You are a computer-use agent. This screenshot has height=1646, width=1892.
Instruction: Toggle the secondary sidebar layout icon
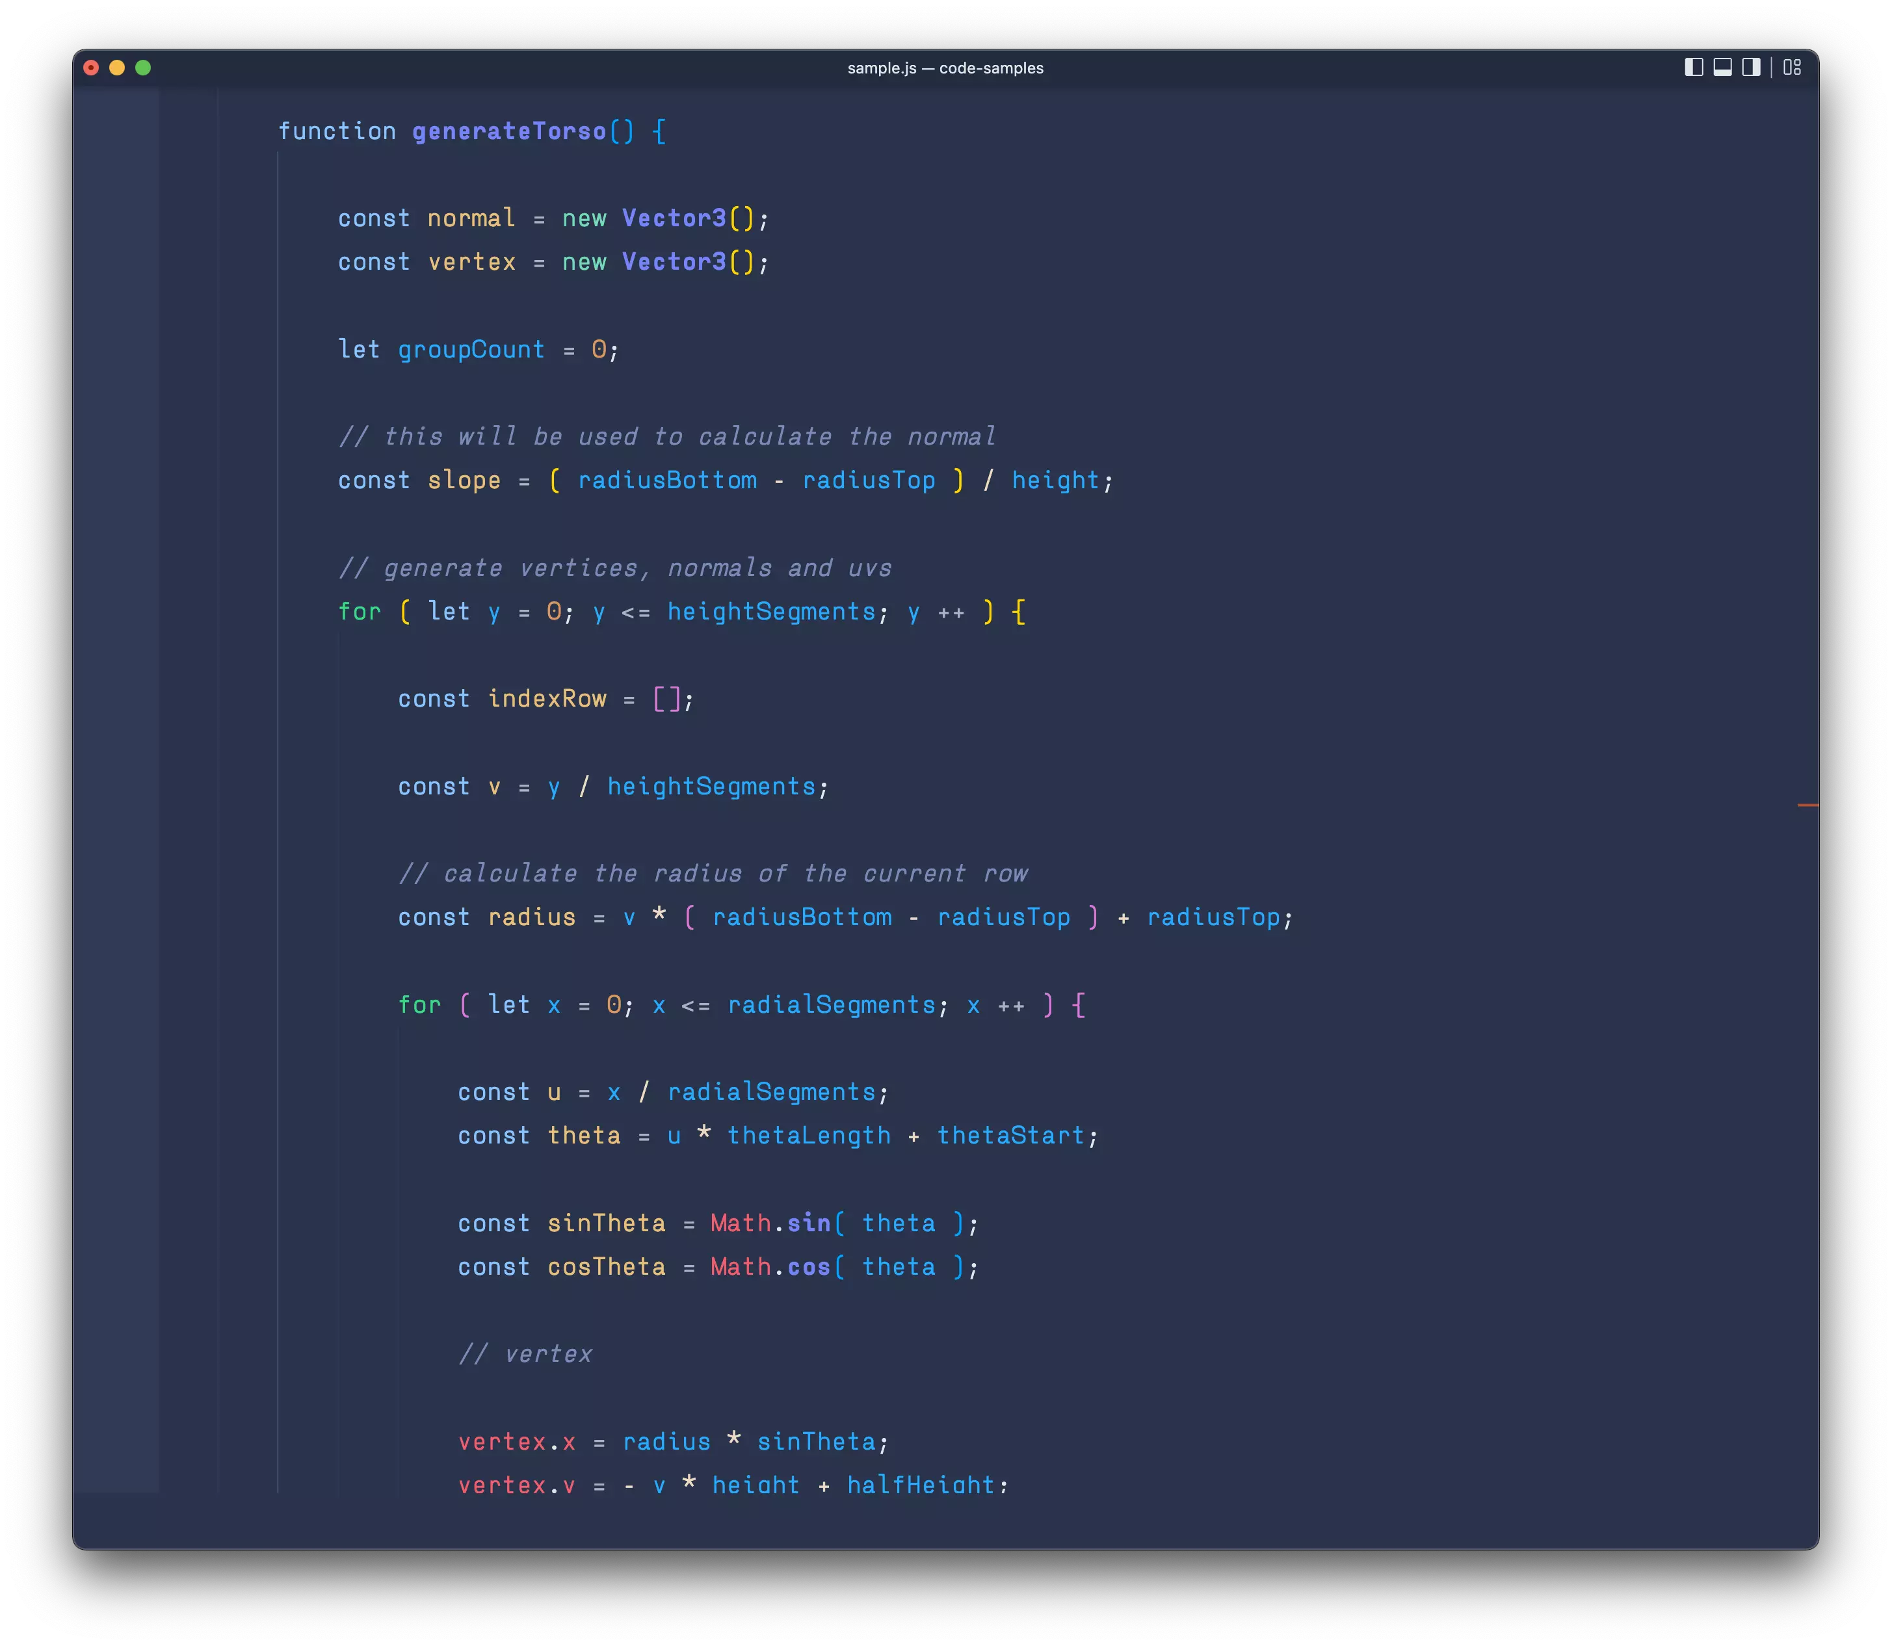pos(1750,67)
